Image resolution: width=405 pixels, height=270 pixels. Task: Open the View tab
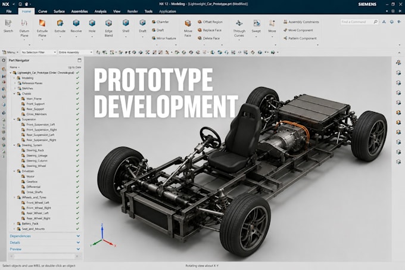(x=117, y=11)
